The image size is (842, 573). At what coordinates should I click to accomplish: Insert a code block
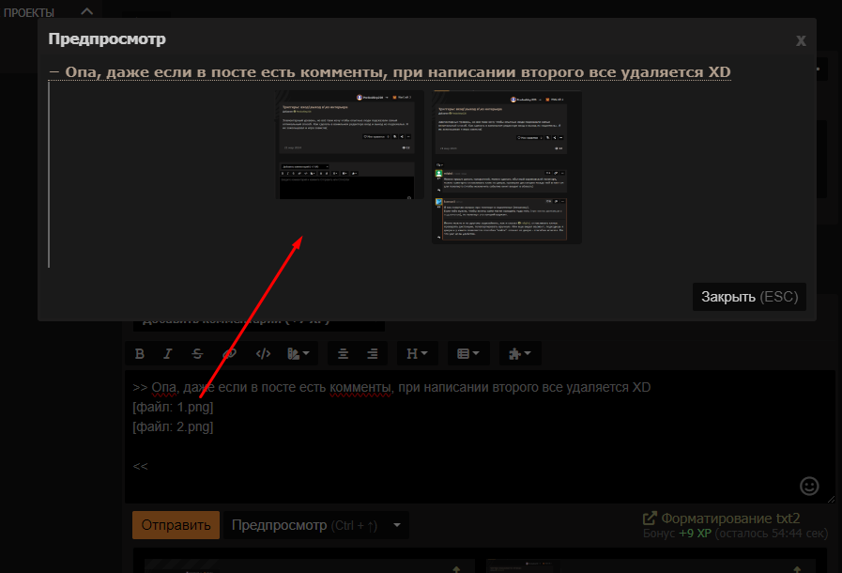(x=263, y=354)
